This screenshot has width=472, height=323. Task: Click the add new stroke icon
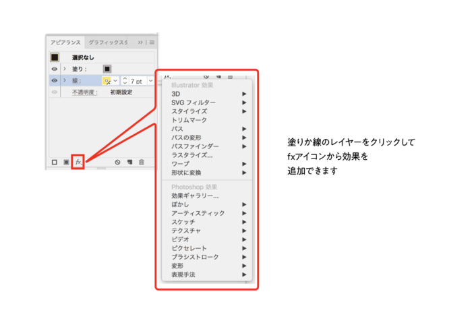(55, 163)
